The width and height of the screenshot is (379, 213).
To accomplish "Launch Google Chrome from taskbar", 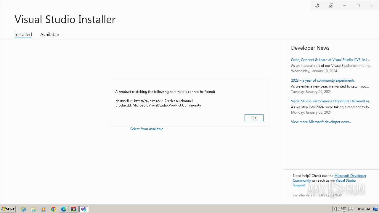I will (x=54, y=209).
